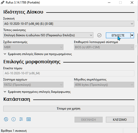The height and width of the screenshot is (133, 138).
Task: Open the ΕΠΙΛΕΞΤΕ split-button arrow
Action: [132, 35]
